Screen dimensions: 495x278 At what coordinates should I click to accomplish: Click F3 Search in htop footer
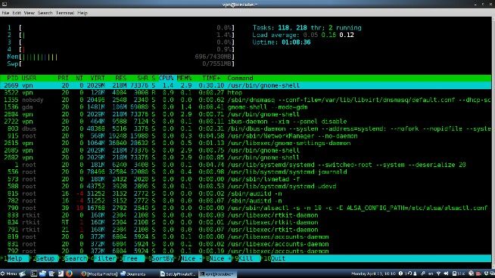click(73, 258)
